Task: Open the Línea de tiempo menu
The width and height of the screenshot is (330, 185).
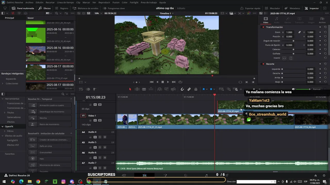Action: tap(65, 2)
